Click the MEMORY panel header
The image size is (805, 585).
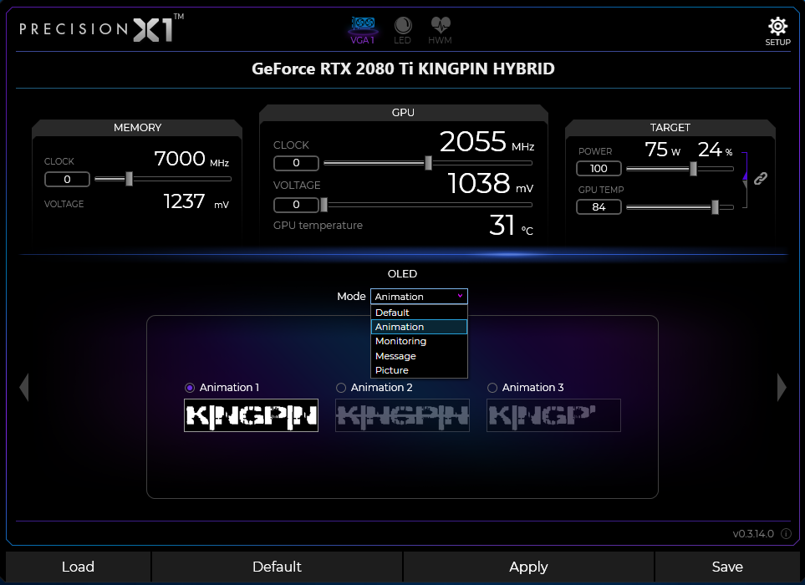click(x=138, y=127)
